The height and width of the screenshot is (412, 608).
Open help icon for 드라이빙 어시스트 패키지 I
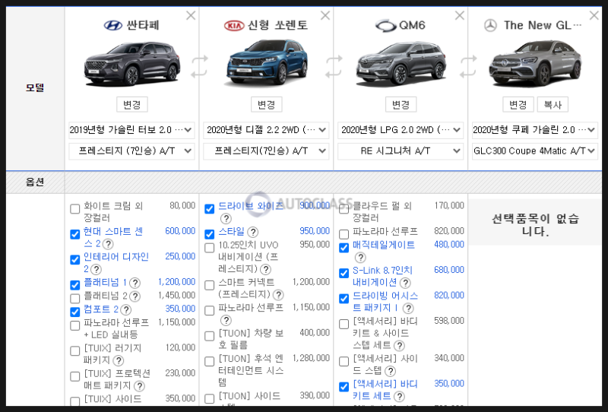[408, 309]
